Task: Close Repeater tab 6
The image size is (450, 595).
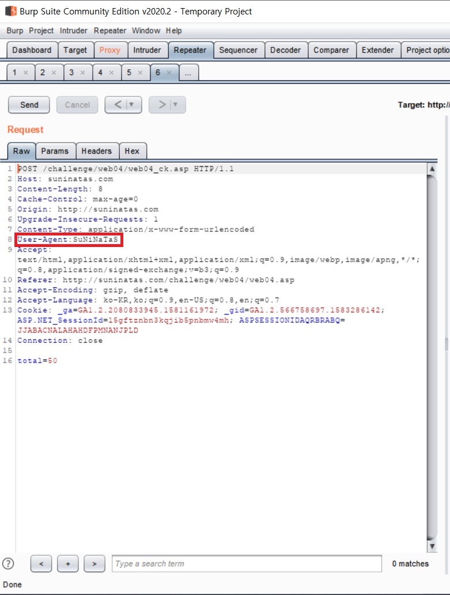Action: (169, 73)
